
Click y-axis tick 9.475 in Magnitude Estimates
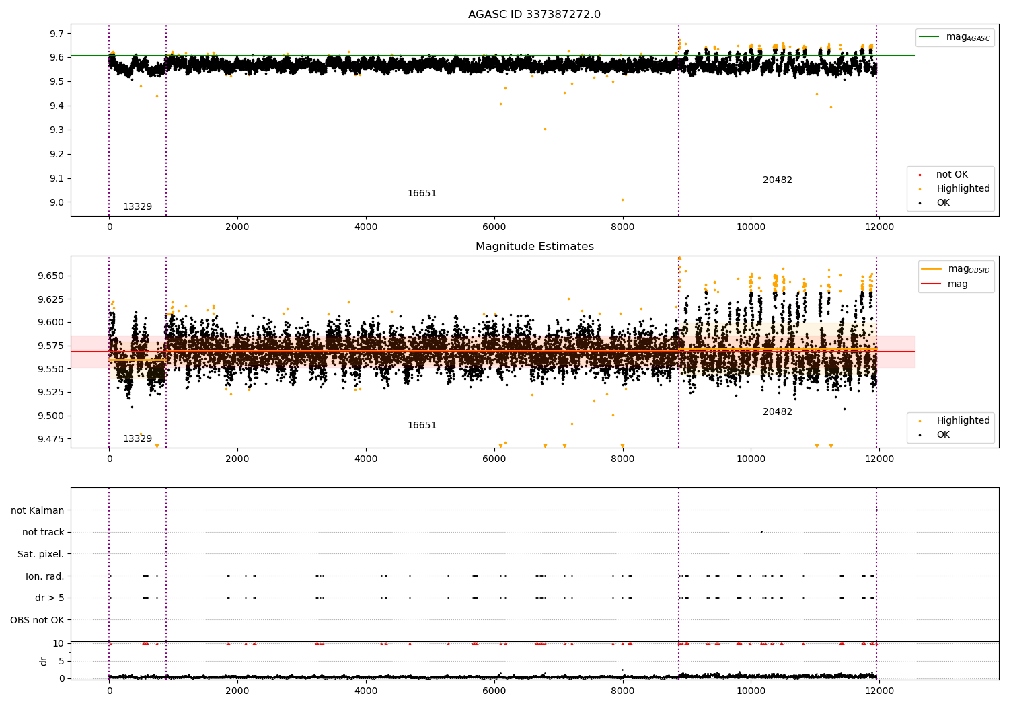tap(52, 439)
